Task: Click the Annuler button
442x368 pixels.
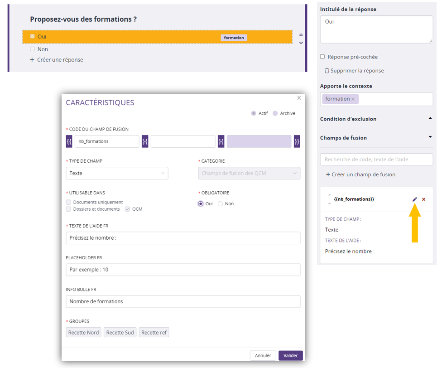Action: click(x=263, y=356)
